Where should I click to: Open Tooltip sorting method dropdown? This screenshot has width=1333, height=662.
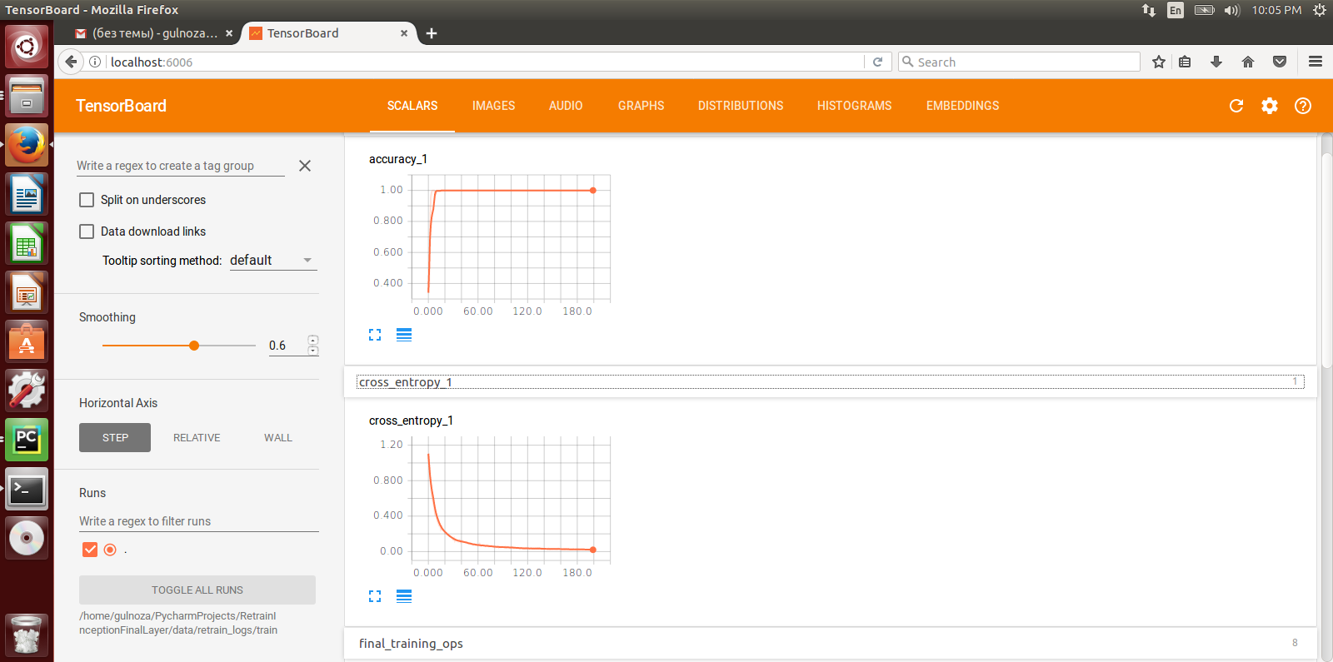tap(273, 261)
